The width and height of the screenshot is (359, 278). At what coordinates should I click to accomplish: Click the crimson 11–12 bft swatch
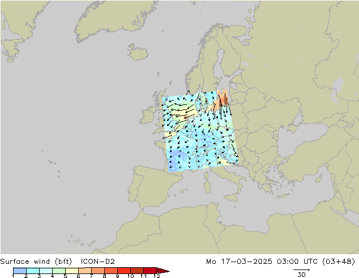coord(150,271)
